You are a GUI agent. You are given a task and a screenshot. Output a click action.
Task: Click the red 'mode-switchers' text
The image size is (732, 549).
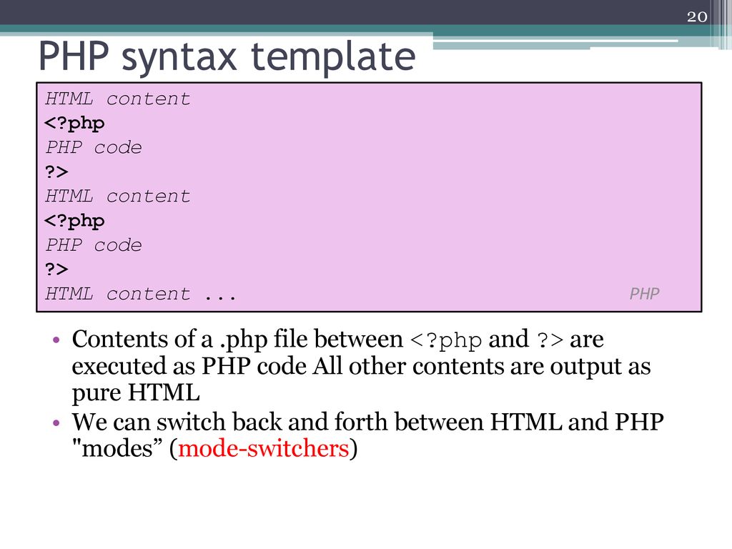263,448
